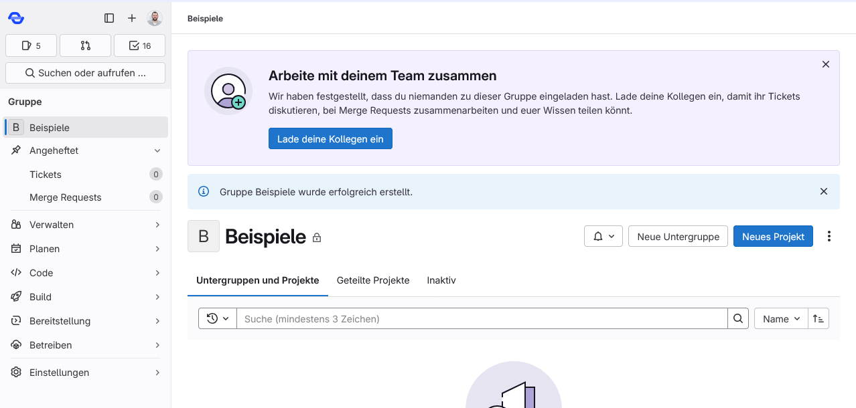Click the Code brackets icon
This screenshot has height=408, width=856.
pos(16,273)
